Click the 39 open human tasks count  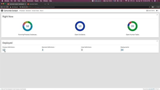pos(132,26)
